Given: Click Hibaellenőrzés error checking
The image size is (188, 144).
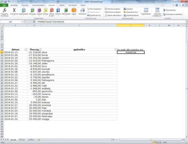Looking at the screenshot, I should click(130, 12).
